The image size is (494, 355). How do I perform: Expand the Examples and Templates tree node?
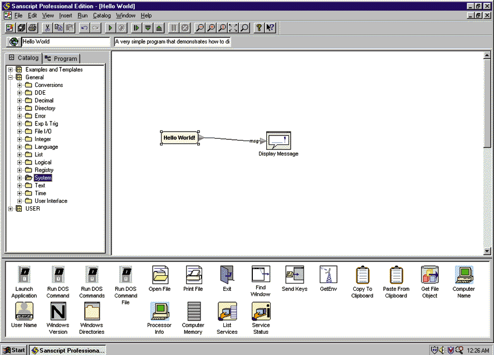(x=11, y=70)
